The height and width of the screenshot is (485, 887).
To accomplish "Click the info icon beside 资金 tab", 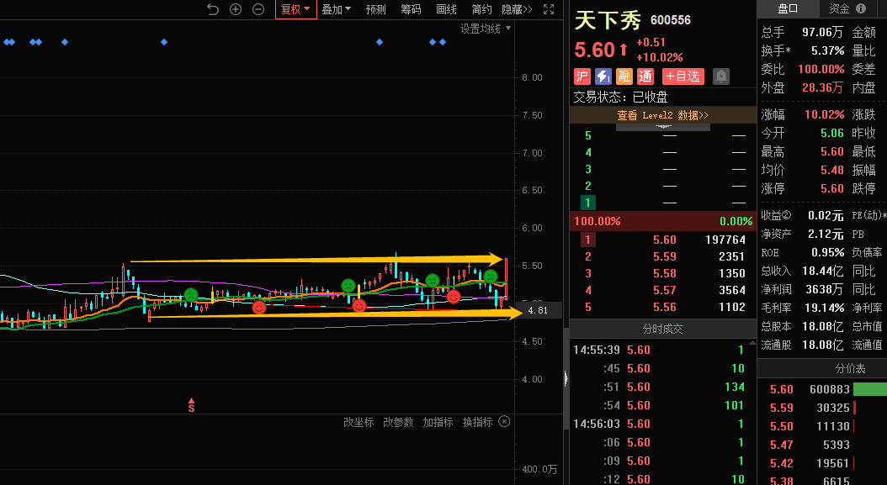I will tap(860, 8).
